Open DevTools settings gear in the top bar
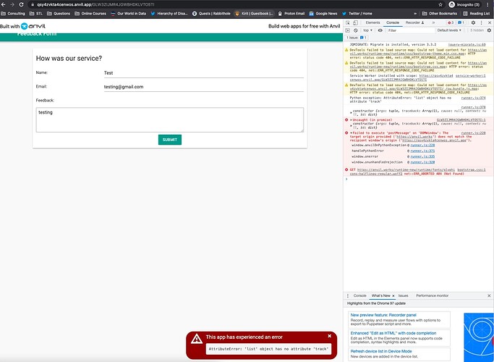This screenshot has width=494, height=362. click(x=473, y=22)
